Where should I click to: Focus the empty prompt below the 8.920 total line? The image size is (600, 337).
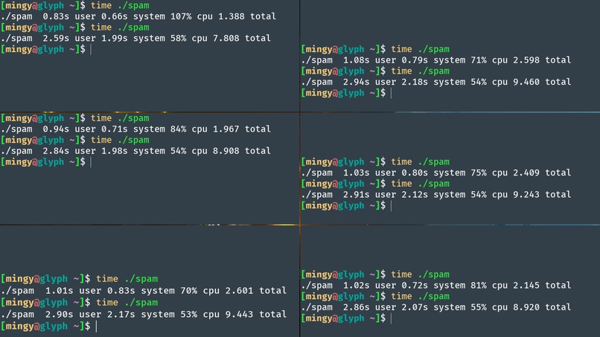347,318
